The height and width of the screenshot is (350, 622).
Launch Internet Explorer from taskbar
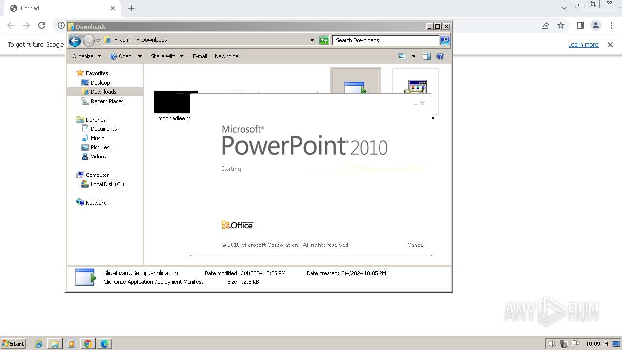click(x=39, y=344)
